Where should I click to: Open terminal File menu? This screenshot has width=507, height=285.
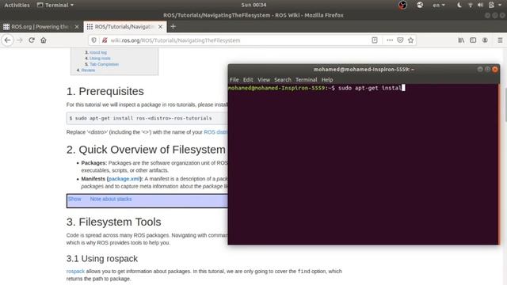234,80
